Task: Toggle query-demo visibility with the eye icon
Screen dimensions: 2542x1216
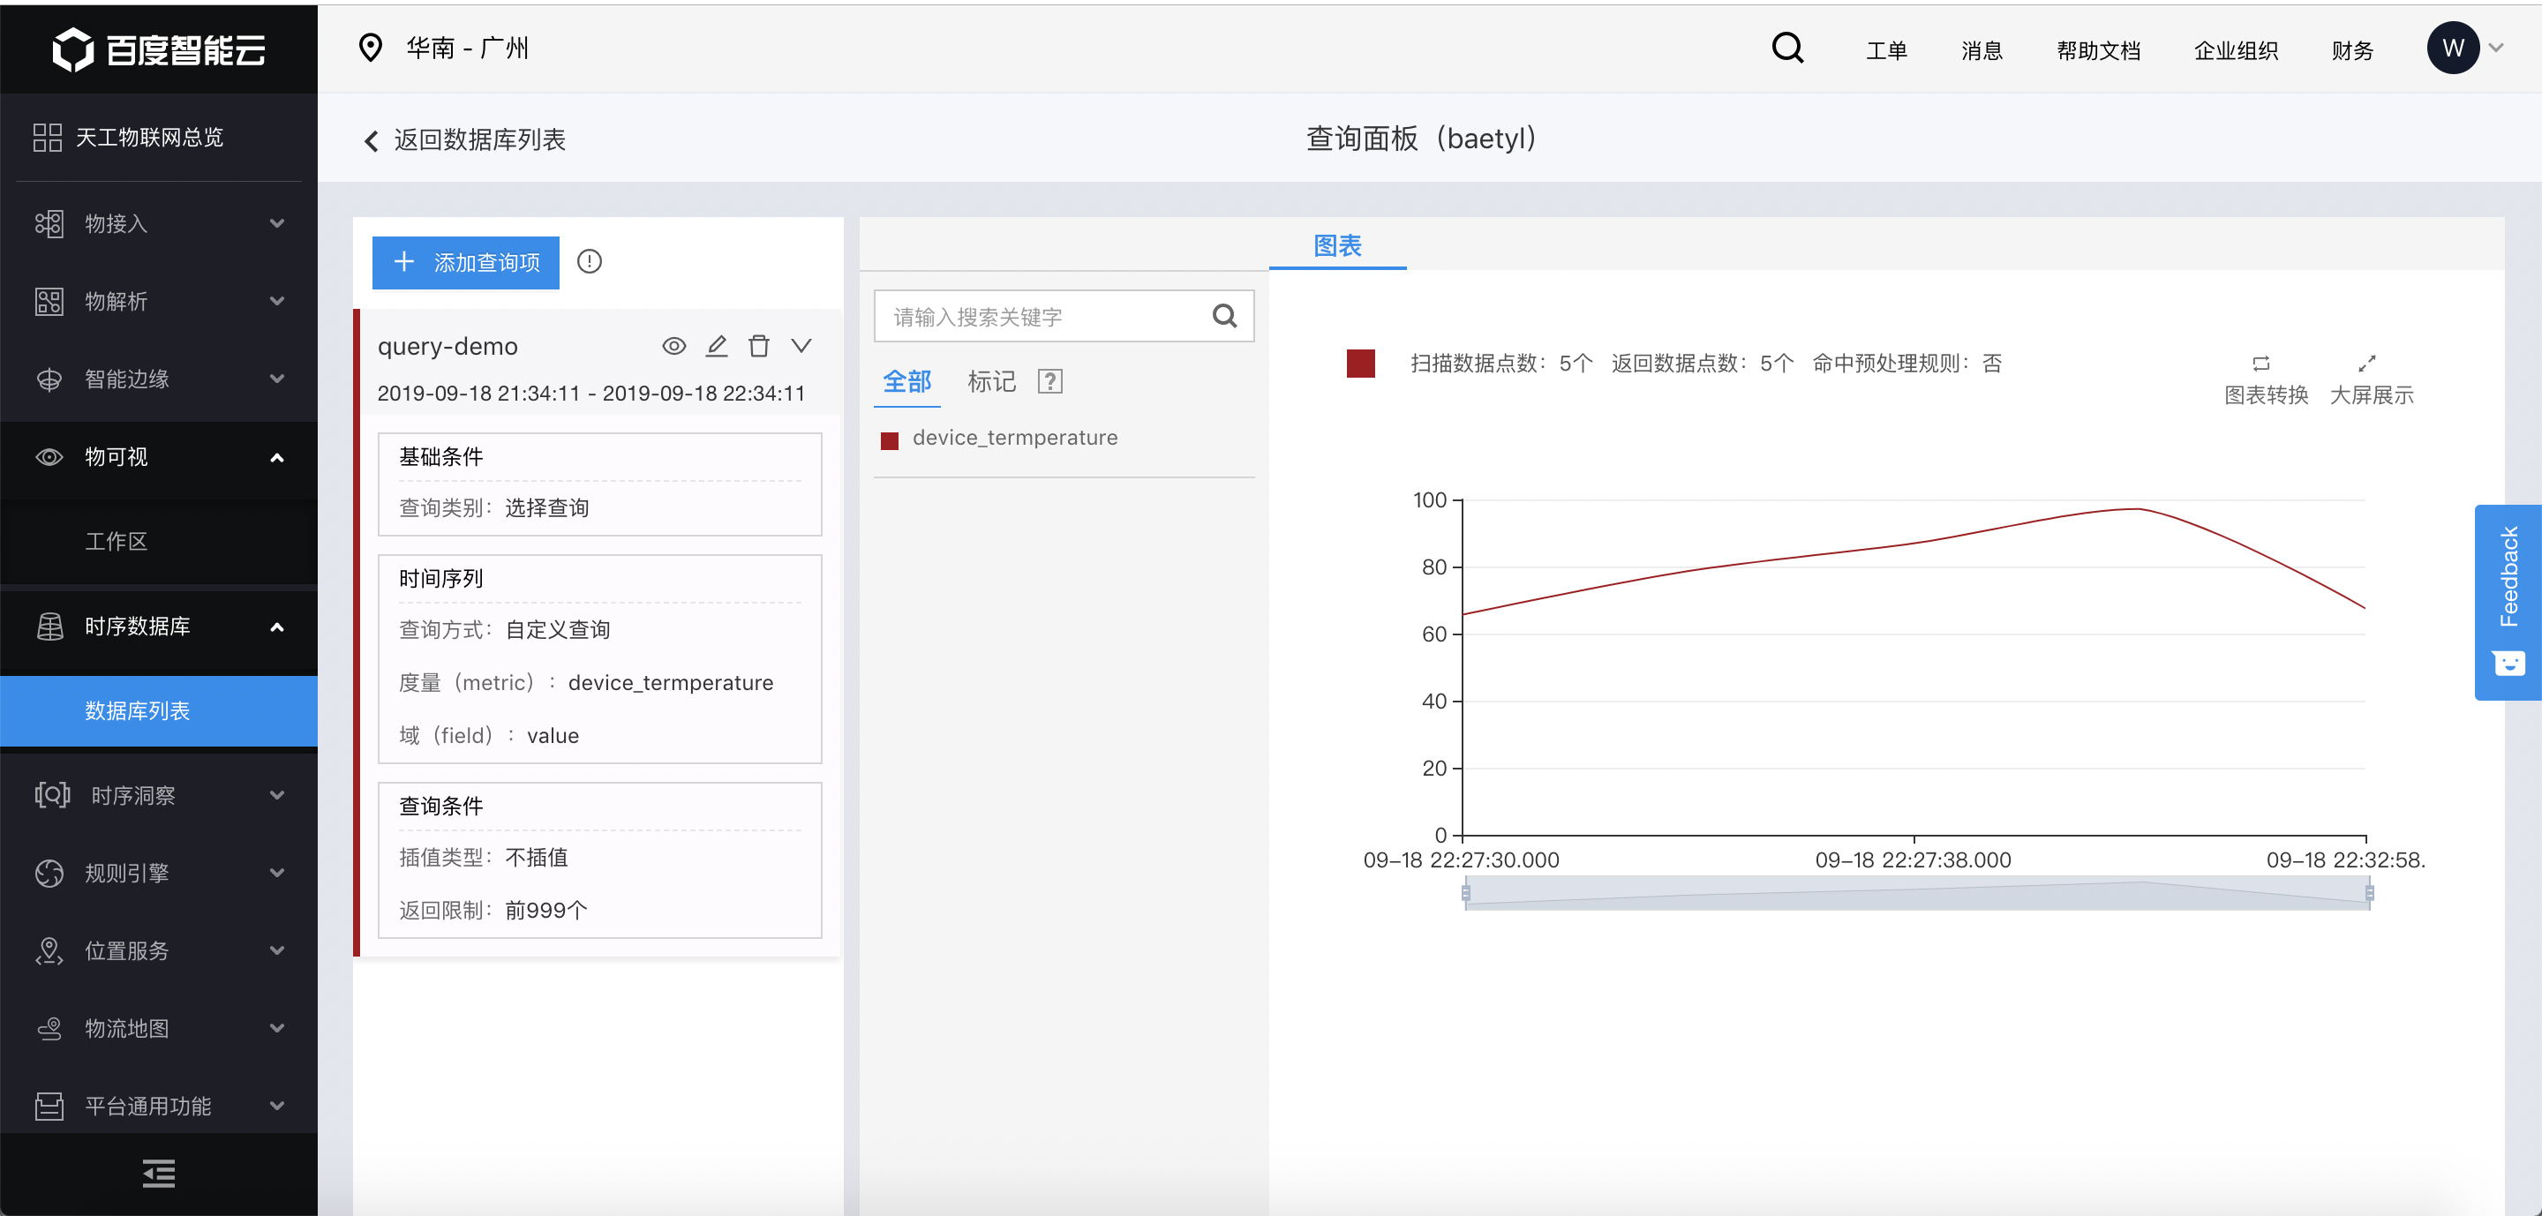Action: pyautogui.click(x=674, y=345)
